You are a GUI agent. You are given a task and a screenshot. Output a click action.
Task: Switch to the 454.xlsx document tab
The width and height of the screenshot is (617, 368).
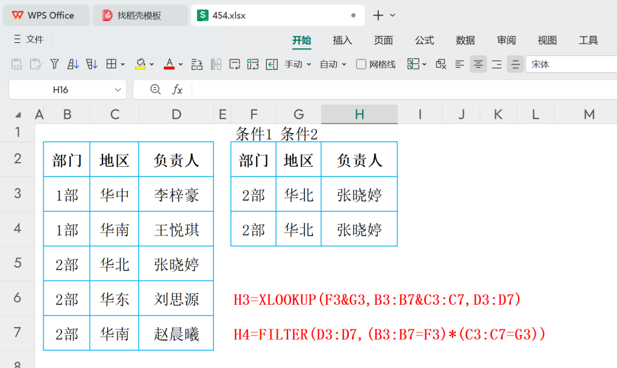pos(278,15)
